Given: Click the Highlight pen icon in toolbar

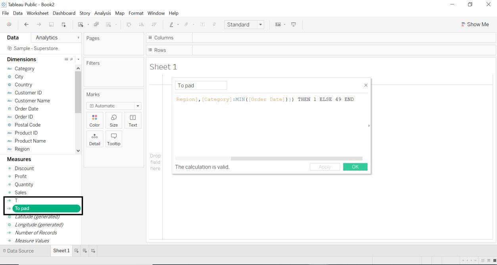Looking at the screenshot, I should pos(171,25).
